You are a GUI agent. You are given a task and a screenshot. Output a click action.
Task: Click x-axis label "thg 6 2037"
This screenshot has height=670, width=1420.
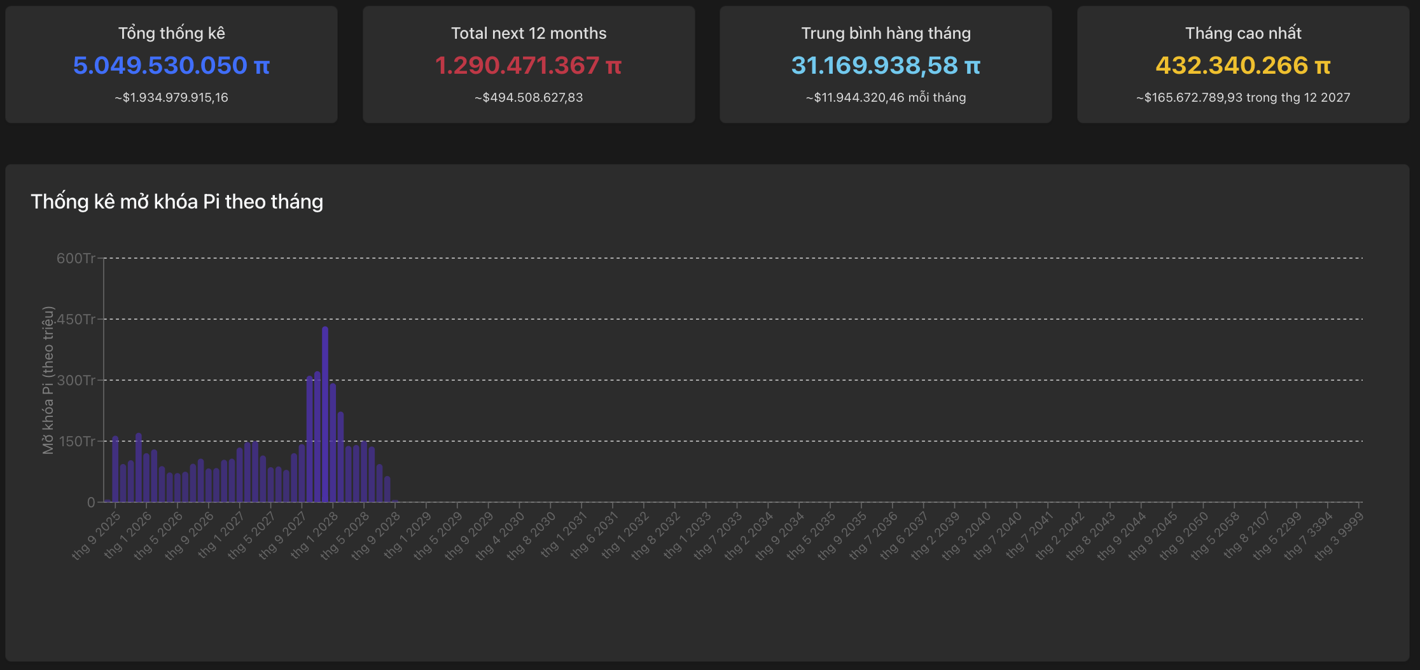point(905,535)
